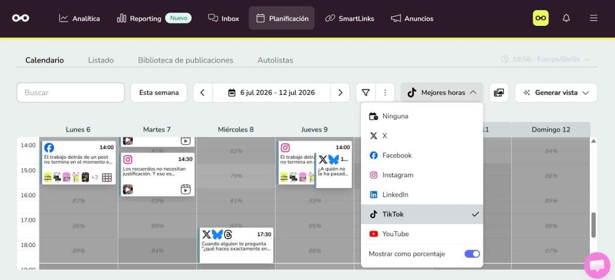The height and width of the screenshot is (280, 615).
Task: Select YouTube in best hours list
Action: pyautogui.click(x=422, y=234)
